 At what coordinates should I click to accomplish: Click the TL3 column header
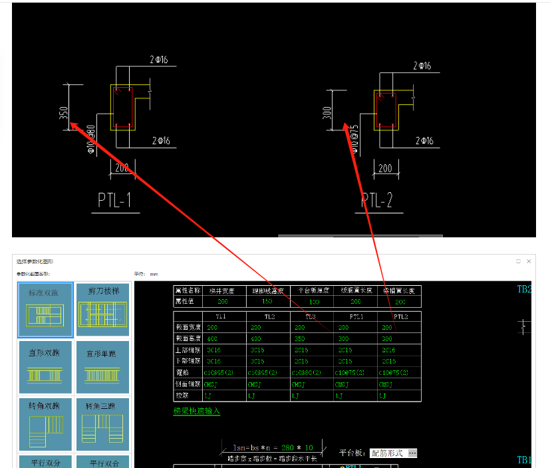click(311, 316)
